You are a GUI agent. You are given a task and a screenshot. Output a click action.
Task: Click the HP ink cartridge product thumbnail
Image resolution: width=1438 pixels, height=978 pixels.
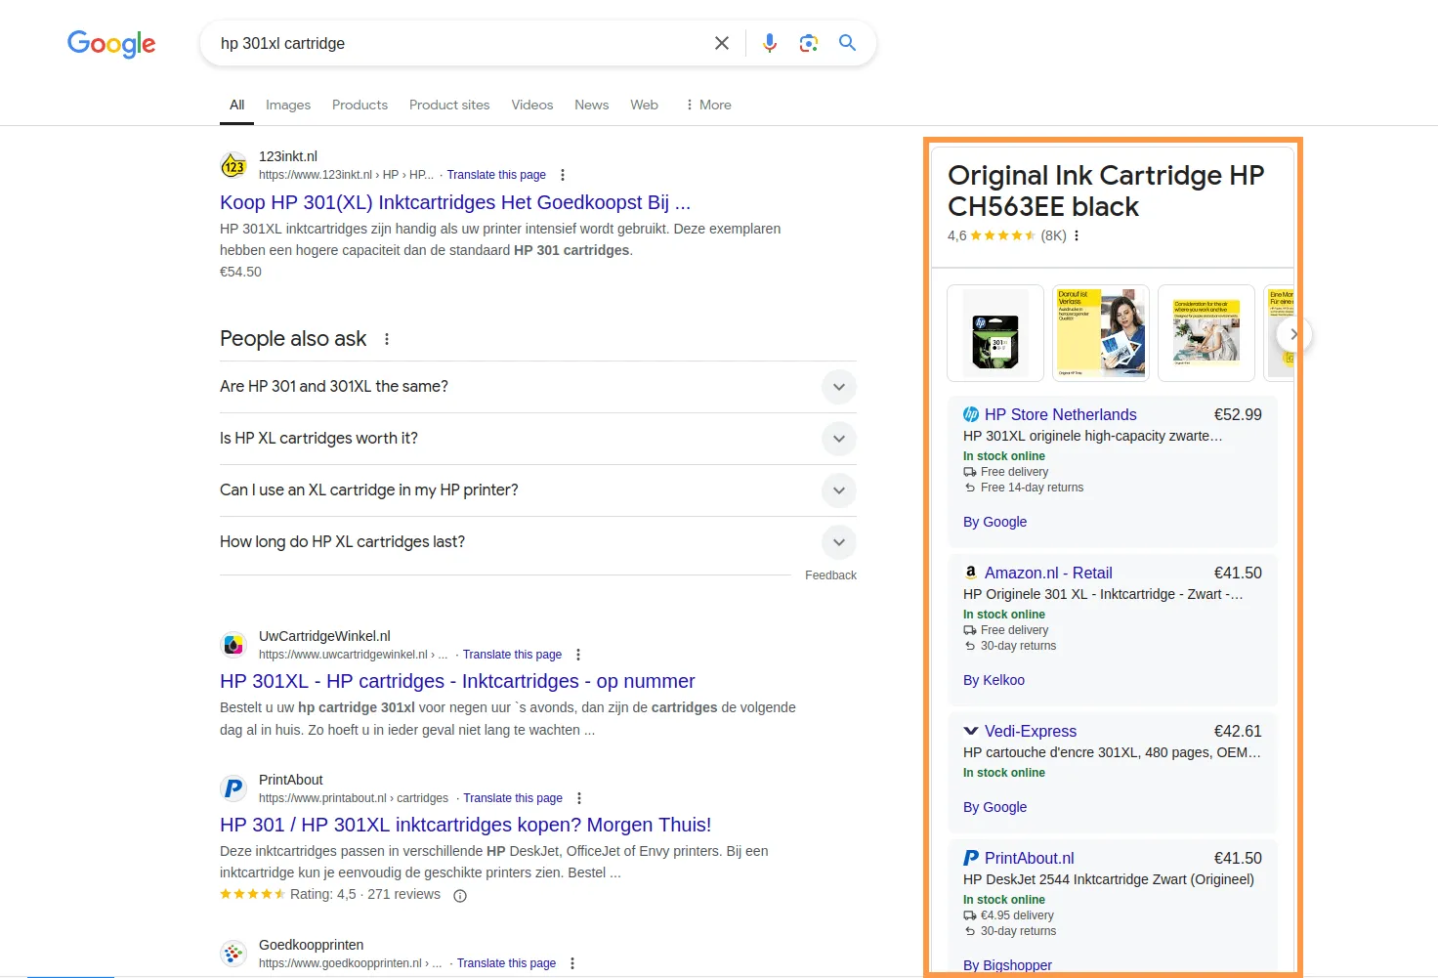[994, 333]
